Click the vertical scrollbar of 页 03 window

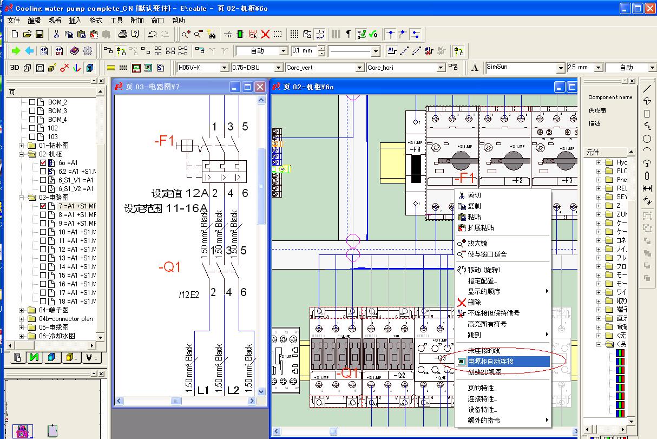point(262,246)
